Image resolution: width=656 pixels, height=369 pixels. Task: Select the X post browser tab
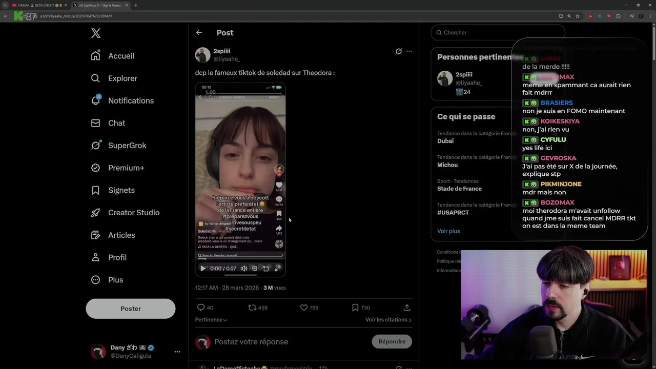pos(100,5)
